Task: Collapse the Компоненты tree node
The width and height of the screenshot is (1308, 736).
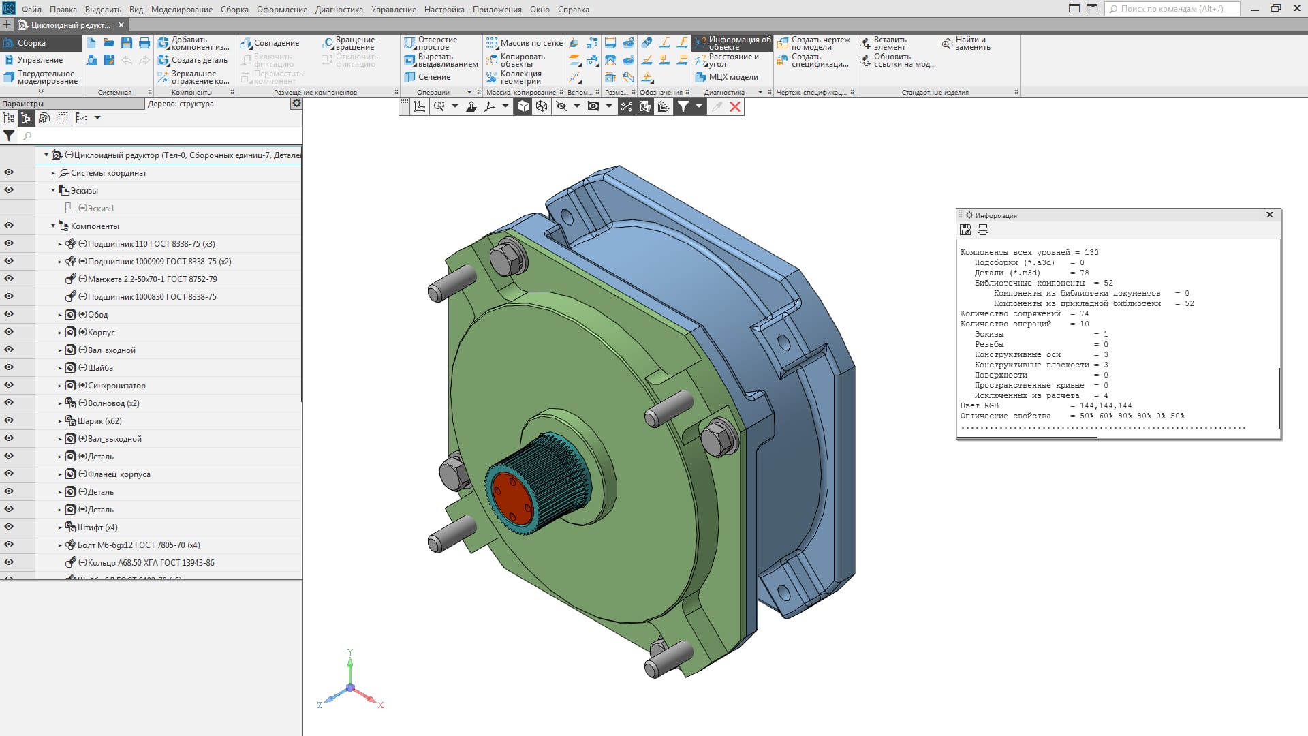Action: tap(53, 226)
